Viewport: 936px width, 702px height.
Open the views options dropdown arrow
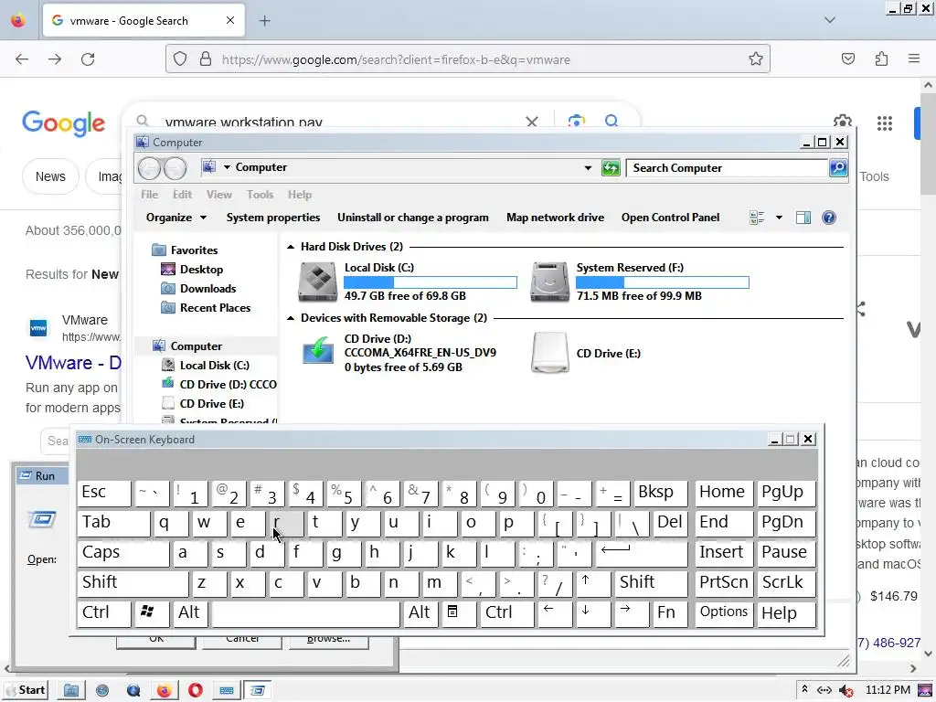pyautogui.click(x=779, y=218)
